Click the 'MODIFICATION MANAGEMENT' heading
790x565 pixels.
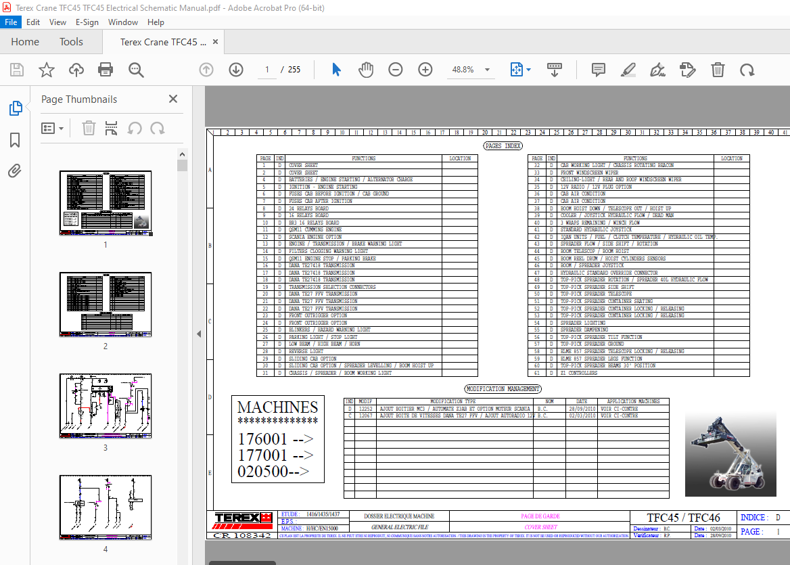503,388
